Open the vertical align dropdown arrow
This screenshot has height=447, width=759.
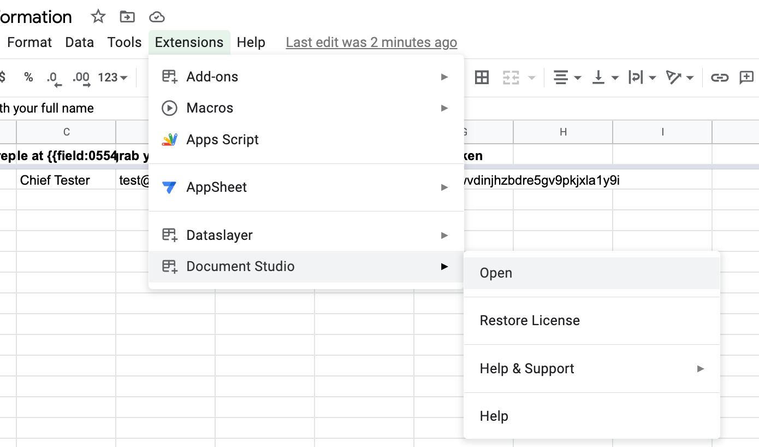click(615, 78)
